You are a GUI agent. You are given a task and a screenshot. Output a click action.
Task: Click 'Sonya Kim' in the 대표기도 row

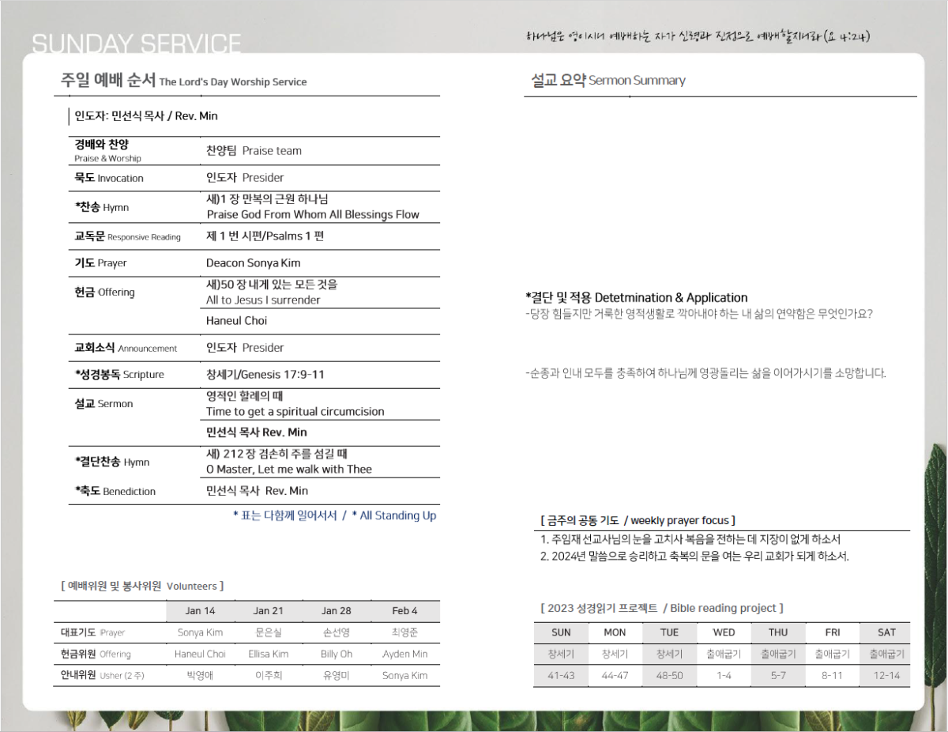click(x=200, y=632)
